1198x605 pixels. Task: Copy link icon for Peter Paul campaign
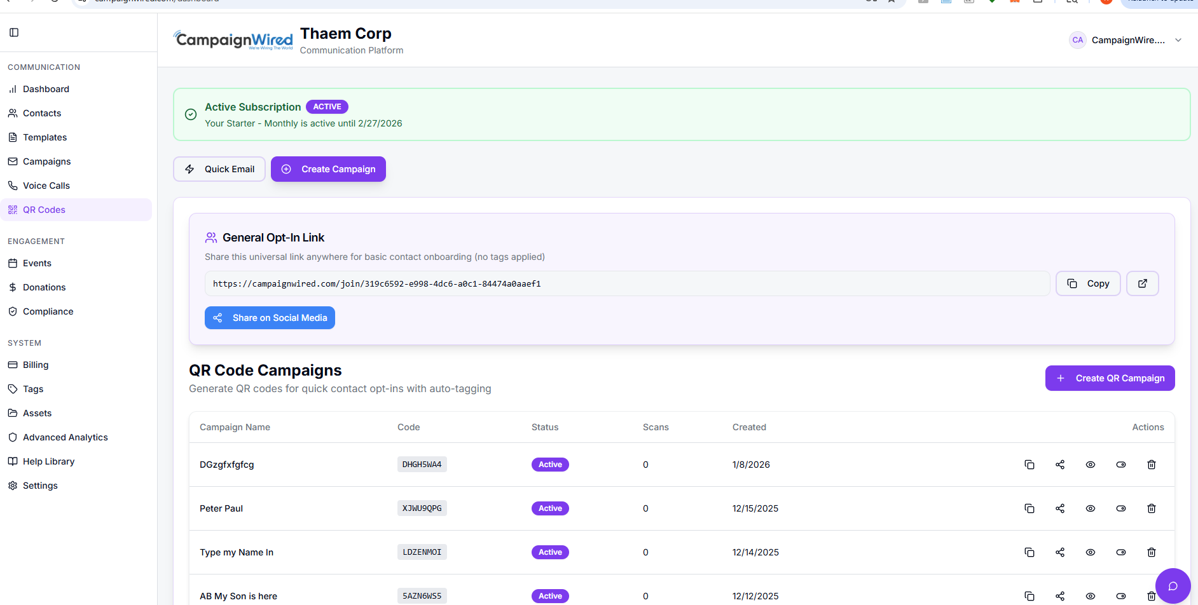coord(1029,508)
